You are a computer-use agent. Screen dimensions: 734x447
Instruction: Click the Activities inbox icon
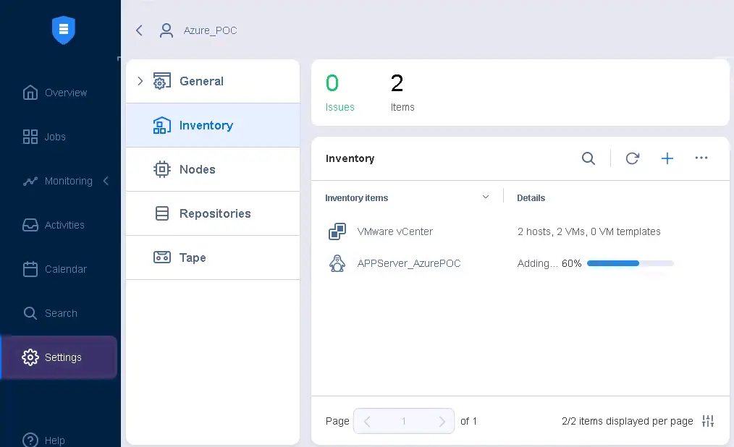click(30, 225)
